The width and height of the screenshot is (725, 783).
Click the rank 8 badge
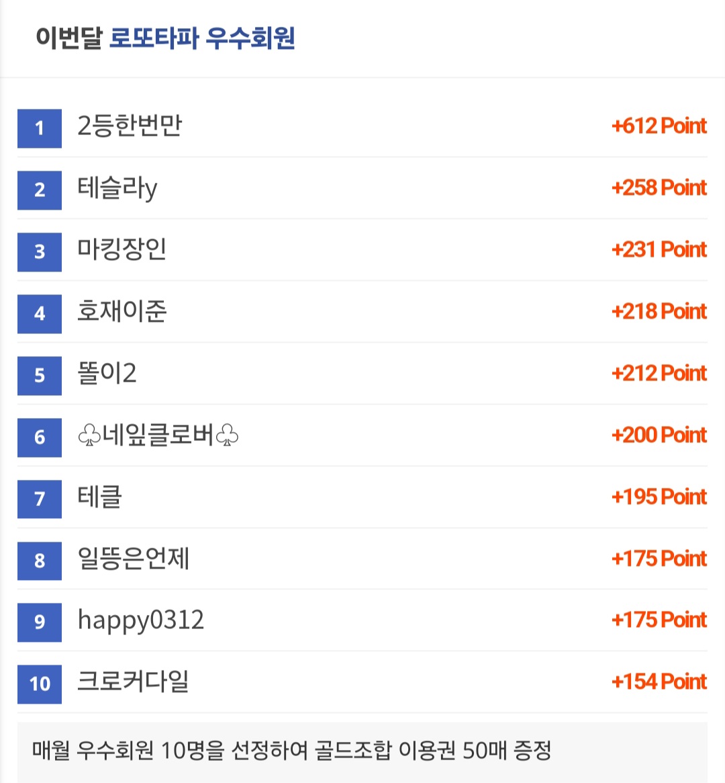coord(40,561)
